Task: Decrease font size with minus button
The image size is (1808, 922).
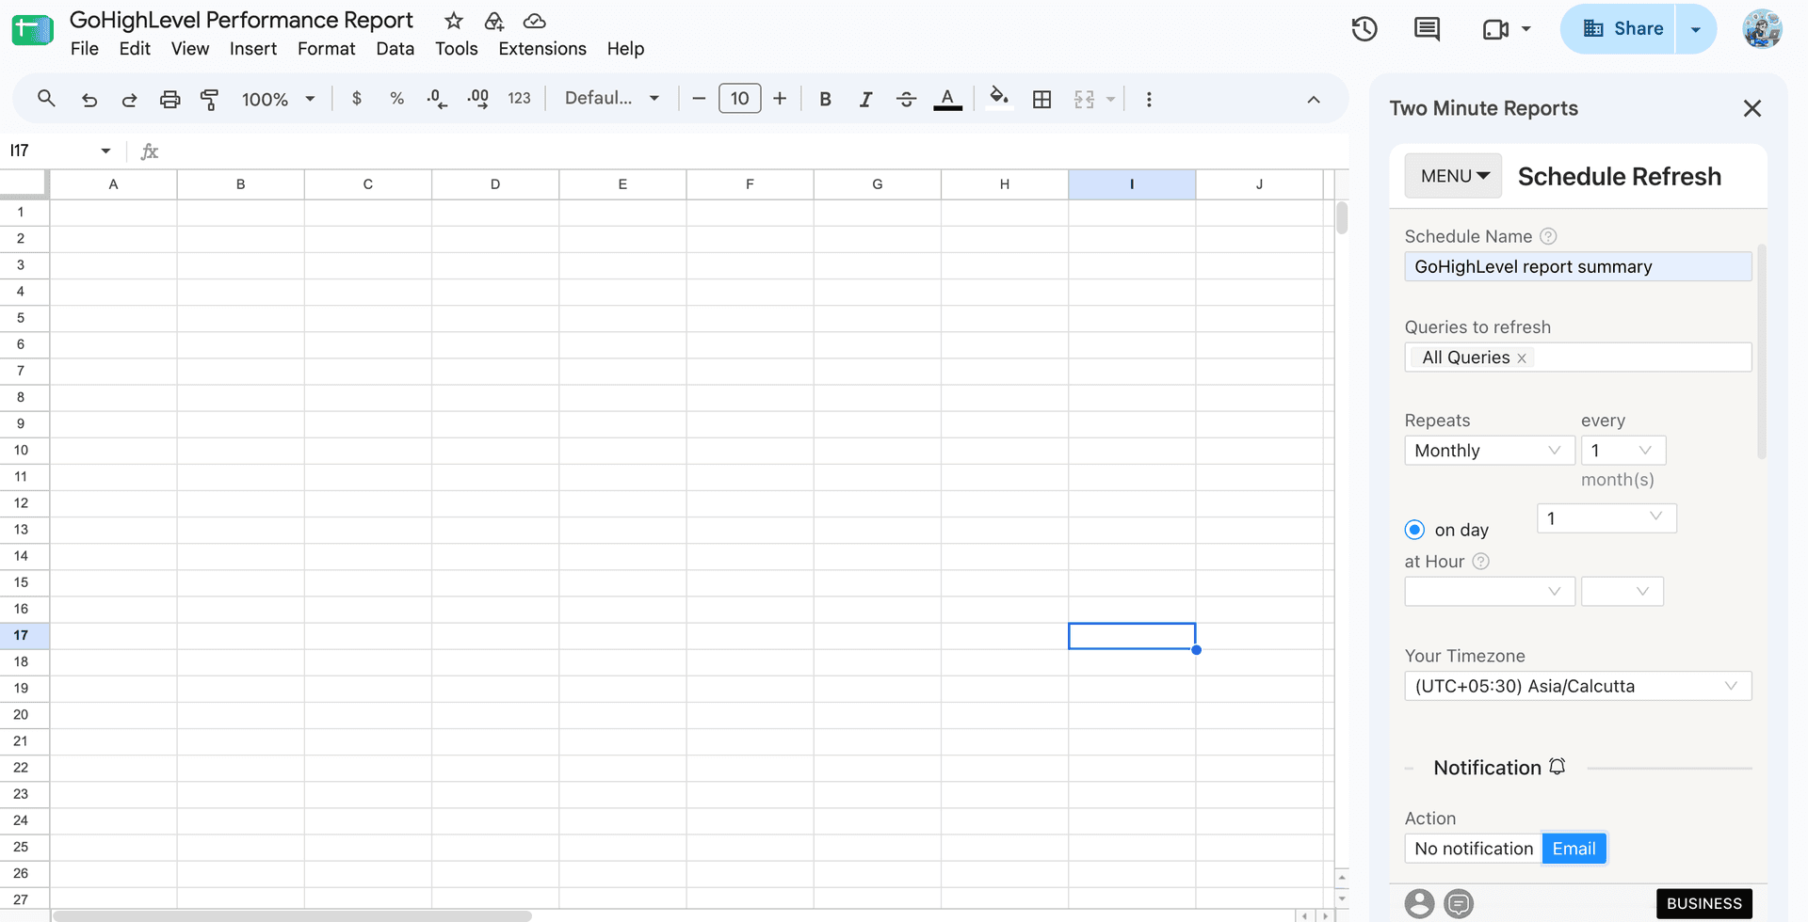Action: pos(699,99)
